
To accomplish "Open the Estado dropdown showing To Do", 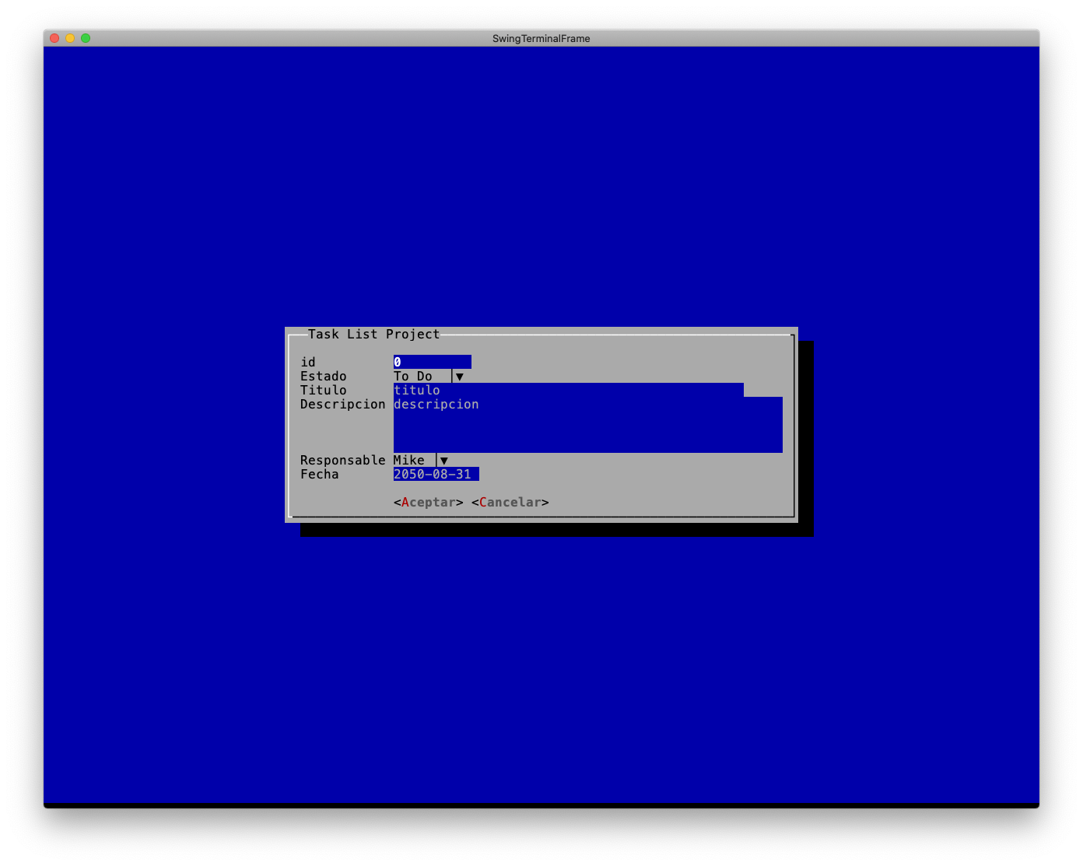I will [429, 376].
